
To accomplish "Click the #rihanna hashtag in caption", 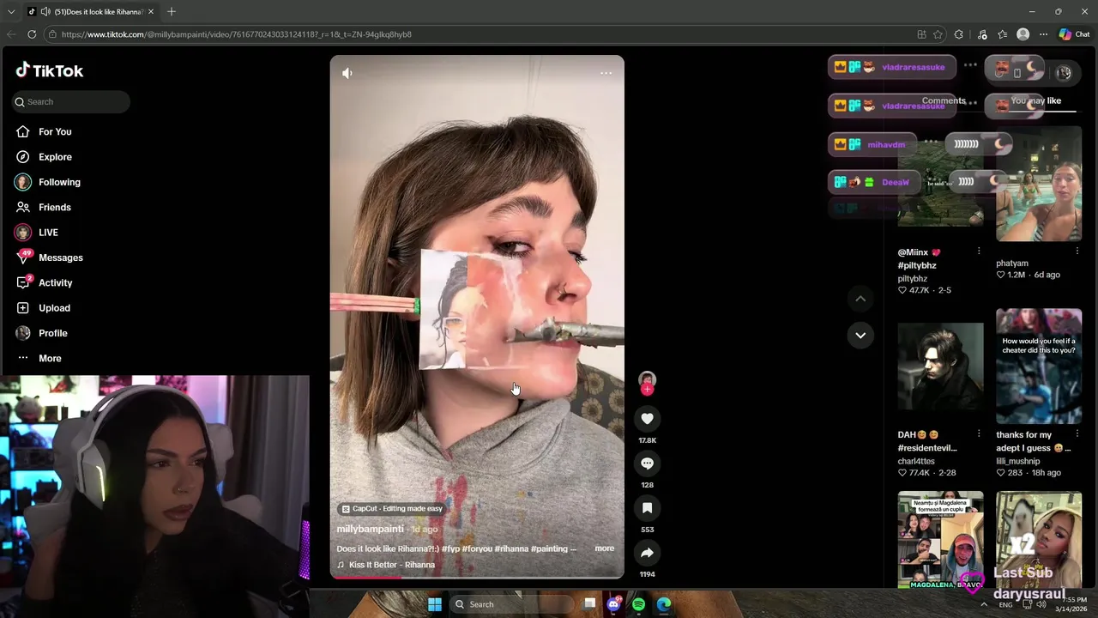I will 511,548.
